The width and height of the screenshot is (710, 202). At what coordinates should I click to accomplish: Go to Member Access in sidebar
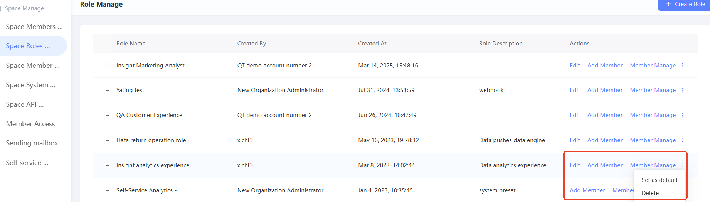(x=30, y=124)
